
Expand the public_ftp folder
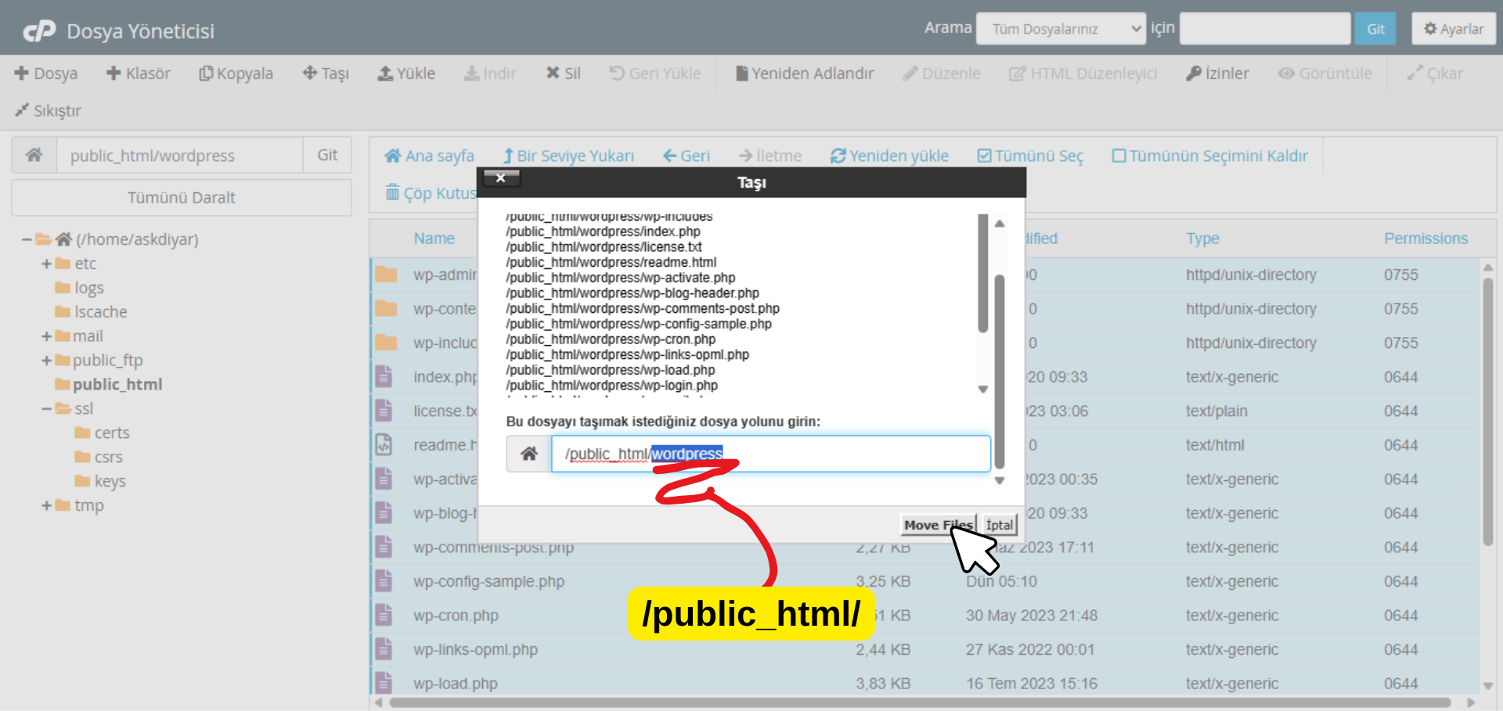pyautogui.click(x=46, y=361)
